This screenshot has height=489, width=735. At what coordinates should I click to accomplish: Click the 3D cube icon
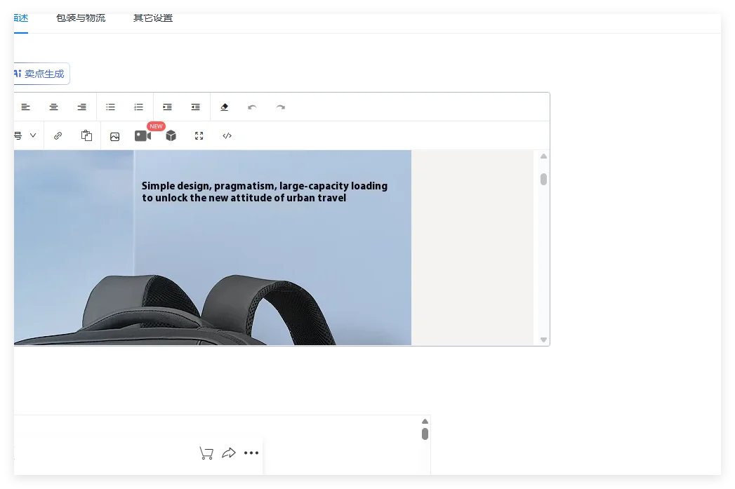pyautogui.click(x=171, y=136)
